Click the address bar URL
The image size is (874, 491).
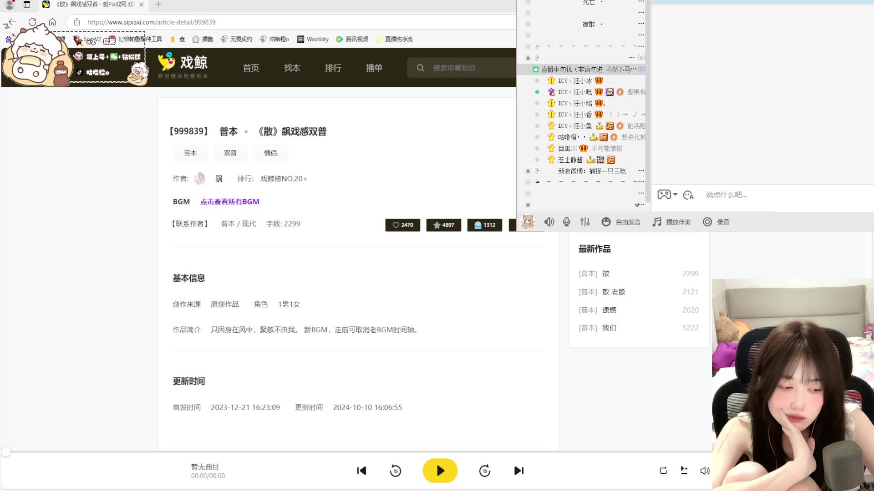(151, 22)
